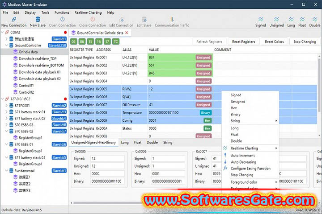Click function code 17 green button
Viewport: 322px width, 214px height.
tap(107, 41)
